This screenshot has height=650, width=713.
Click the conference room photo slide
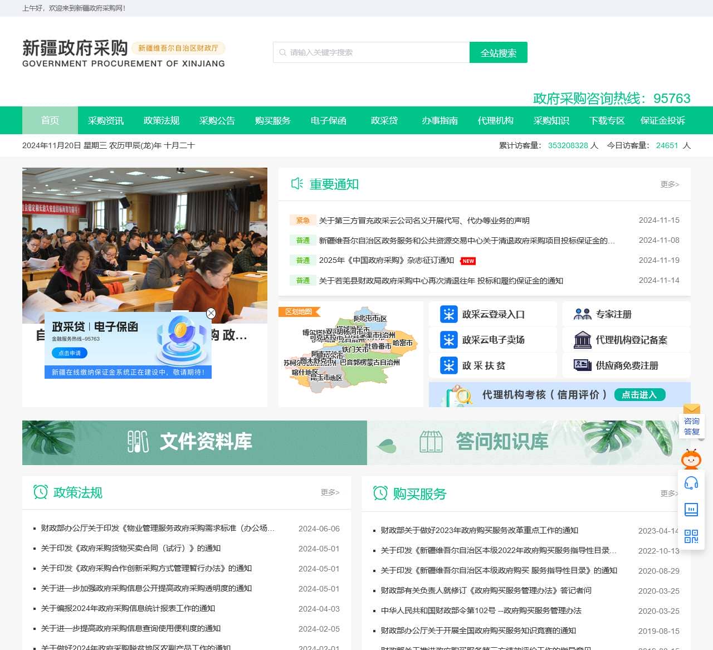point(145,246)
